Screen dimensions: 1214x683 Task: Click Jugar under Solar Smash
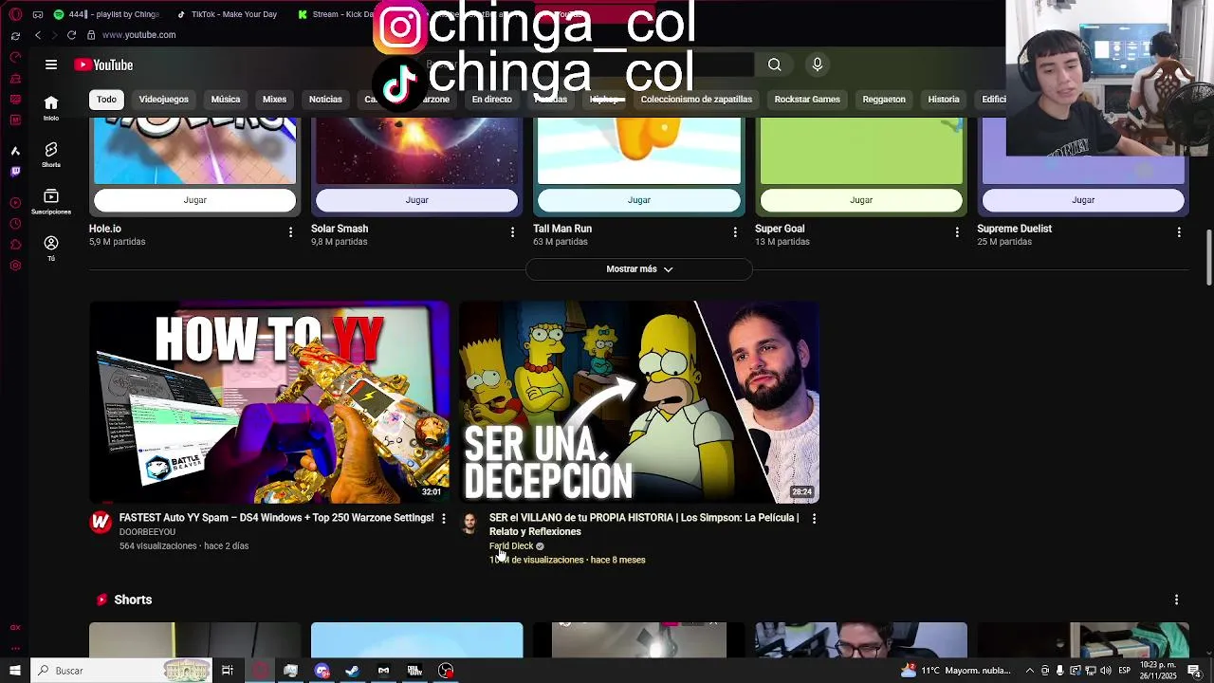point(417,200)
